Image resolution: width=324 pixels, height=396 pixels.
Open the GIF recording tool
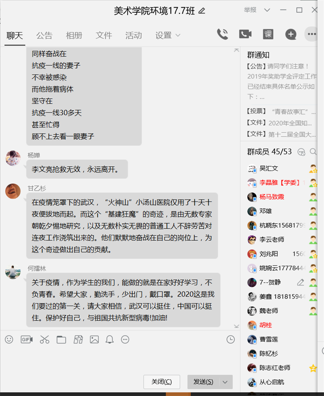(x=27, y=339)
